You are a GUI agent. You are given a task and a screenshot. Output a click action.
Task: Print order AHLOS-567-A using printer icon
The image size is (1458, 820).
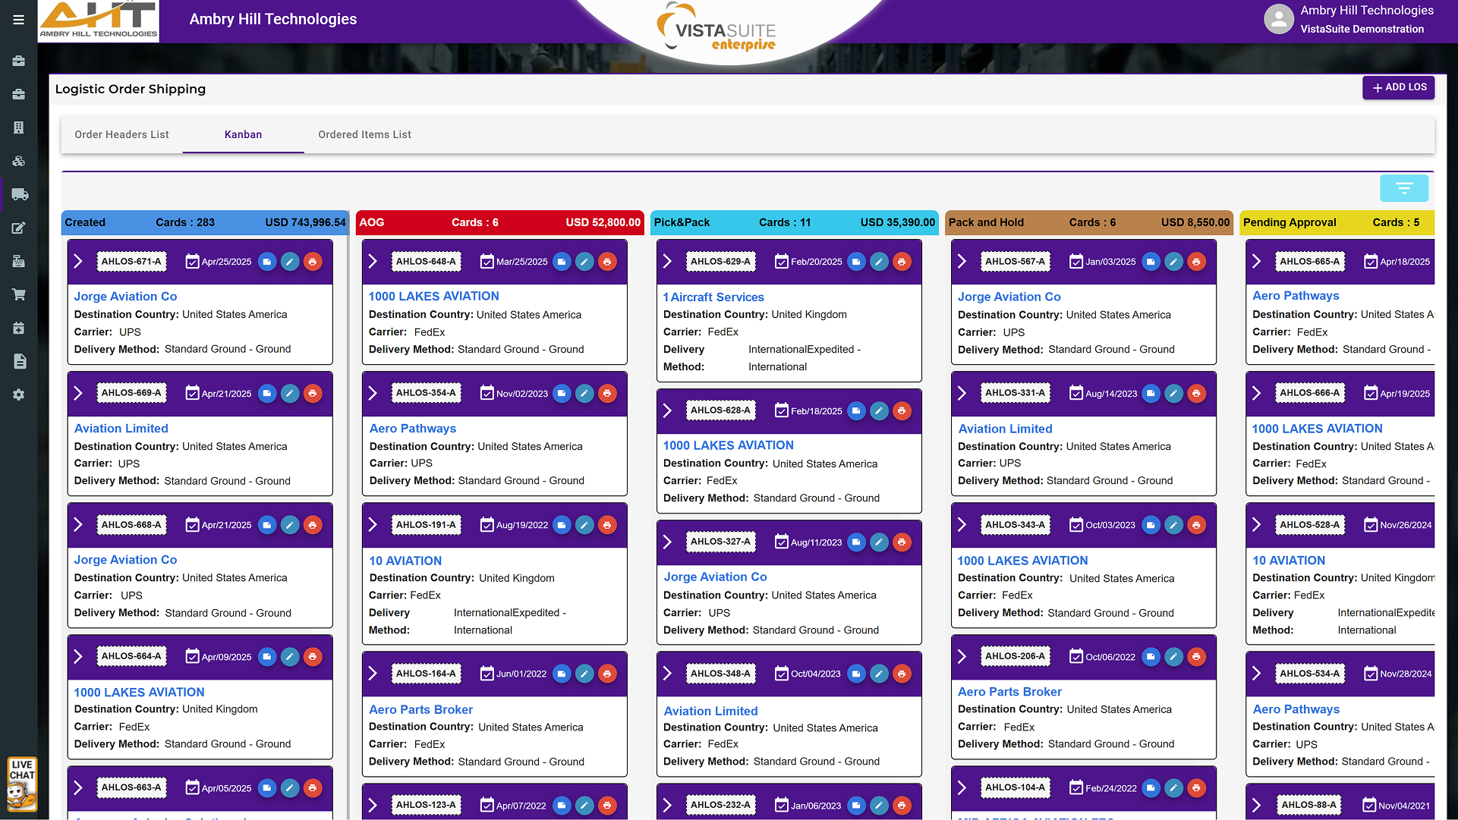[x=1196, y=262]
